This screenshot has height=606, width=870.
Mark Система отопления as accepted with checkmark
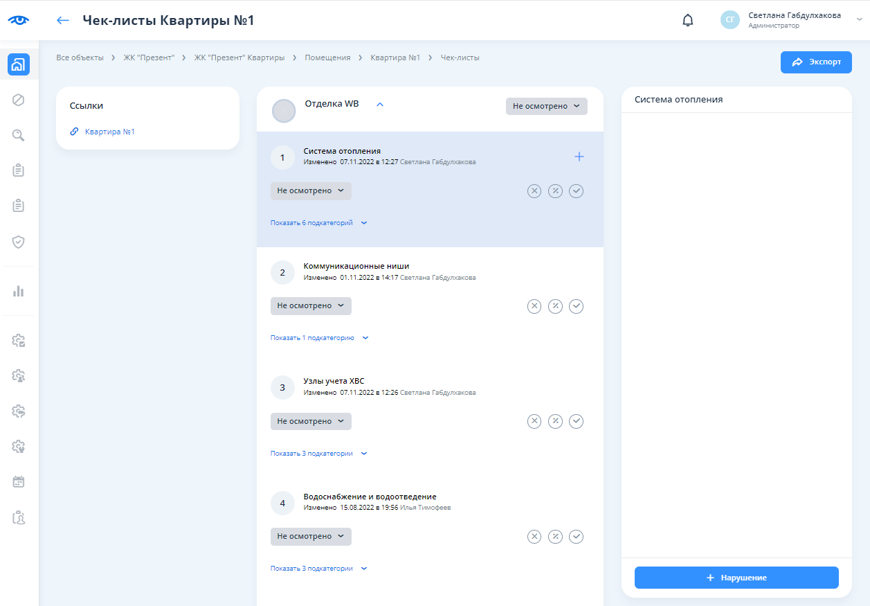(x=576, y=191)
